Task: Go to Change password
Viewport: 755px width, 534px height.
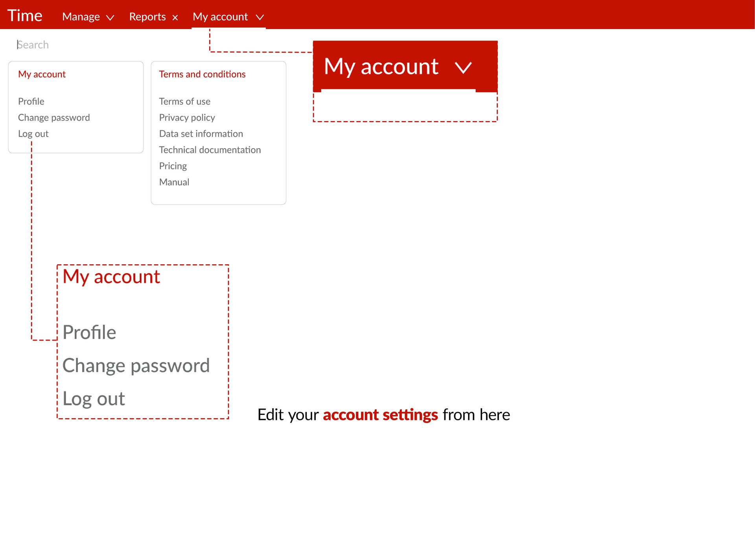Action: 54,118
